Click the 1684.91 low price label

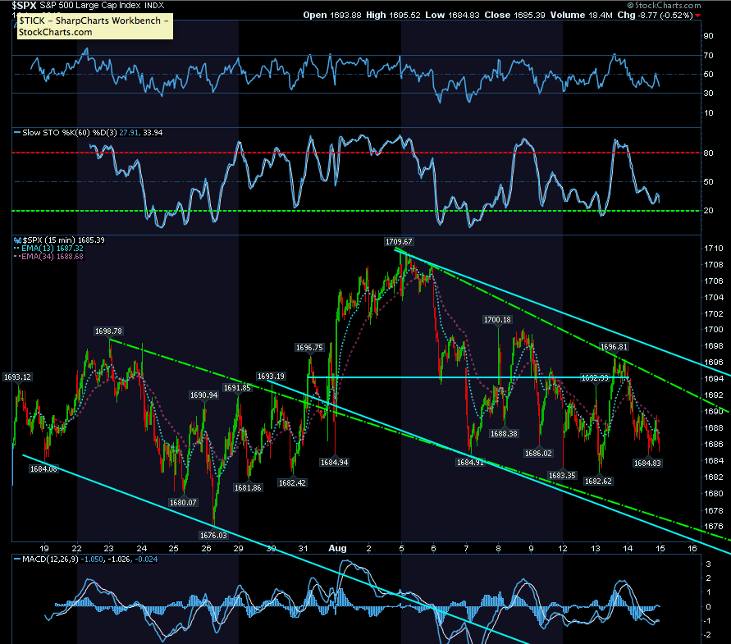point(470,462)
